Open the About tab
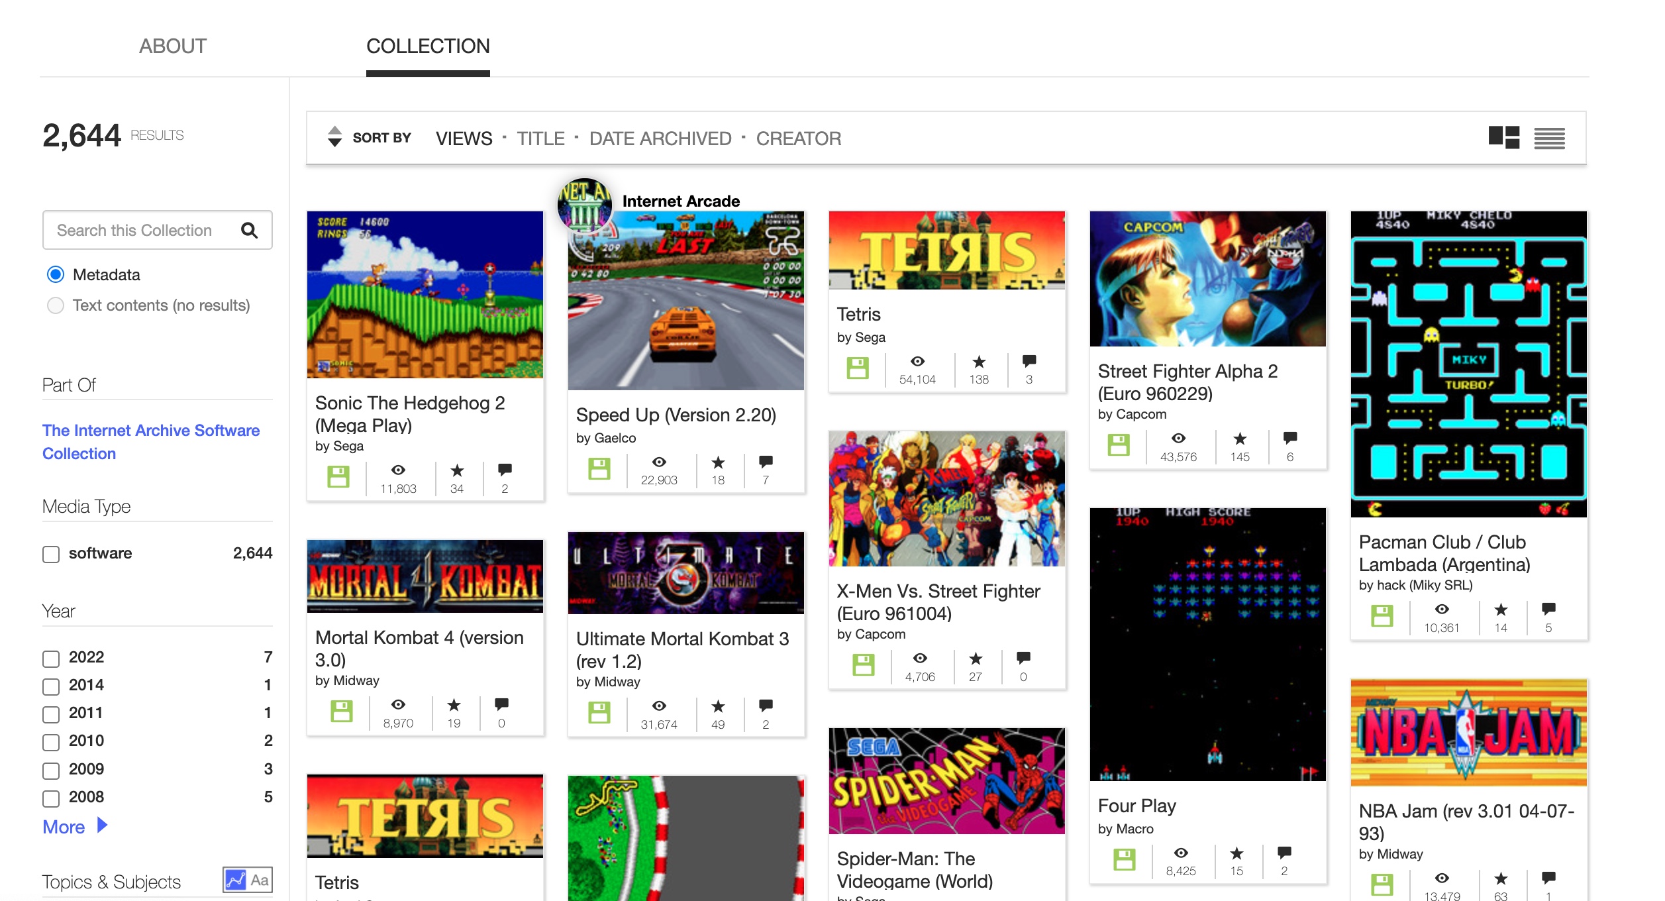Image resolution: width=1665 pixels, height=901 pixels. (172, 46)
